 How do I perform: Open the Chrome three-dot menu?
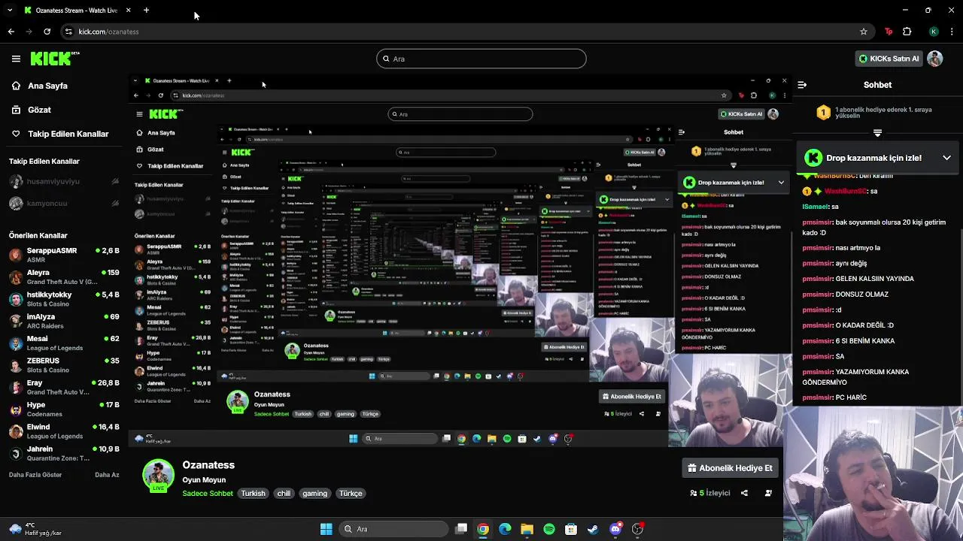click(x=952, y=32)
